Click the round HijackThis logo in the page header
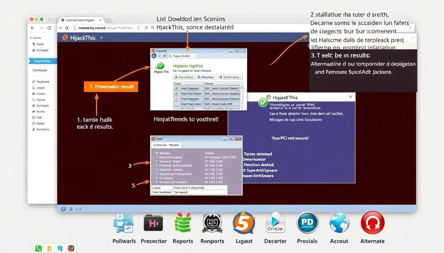This screenshot has width=444, height=253. click(x=65, y=38)
